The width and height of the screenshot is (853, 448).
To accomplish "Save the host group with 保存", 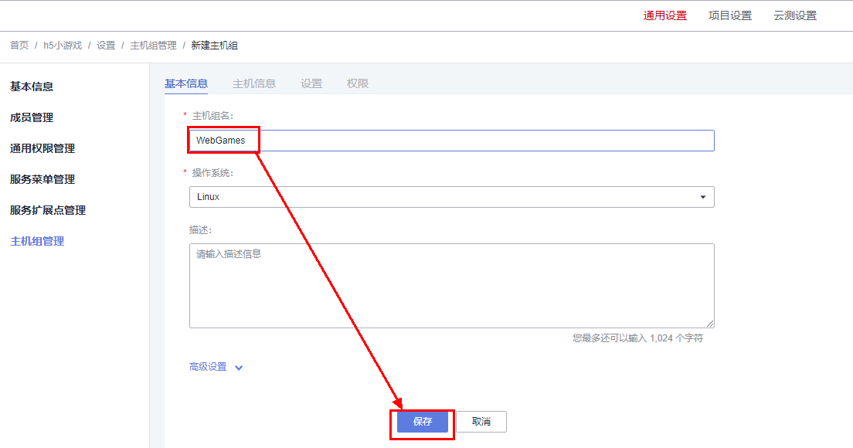I will coord(423,422).
